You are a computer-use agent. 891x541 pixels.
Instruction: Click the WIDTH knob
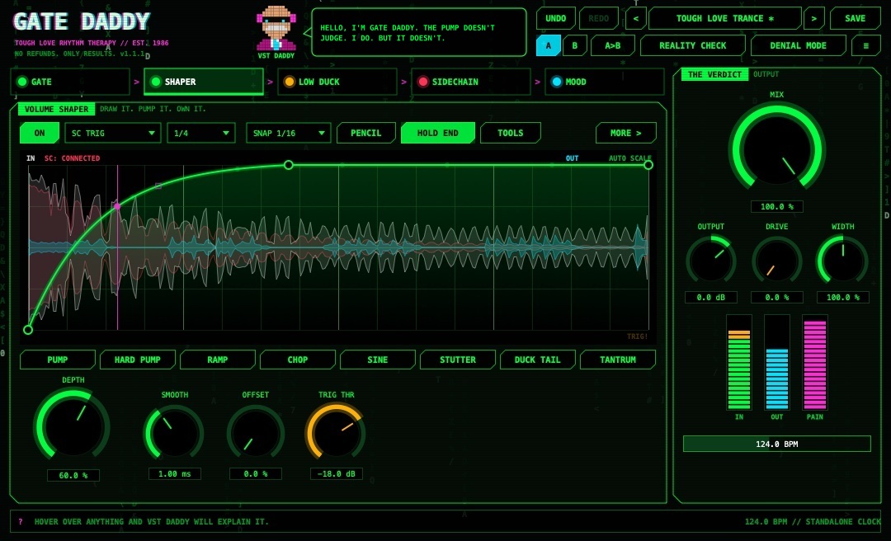tap(842, 261)
